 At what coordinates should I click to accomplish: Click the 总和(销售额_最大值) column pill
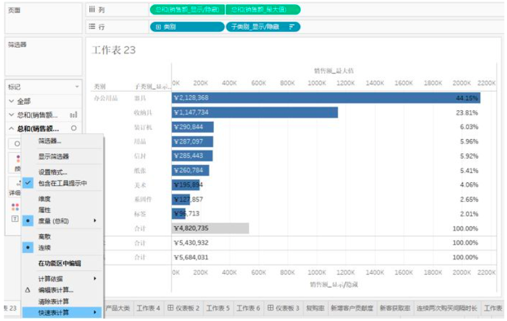263,9
